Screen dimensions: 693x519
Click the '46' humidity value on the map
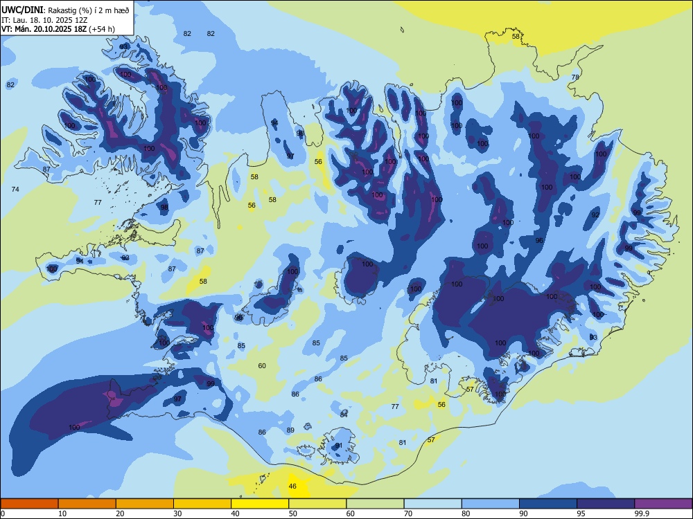292,486
